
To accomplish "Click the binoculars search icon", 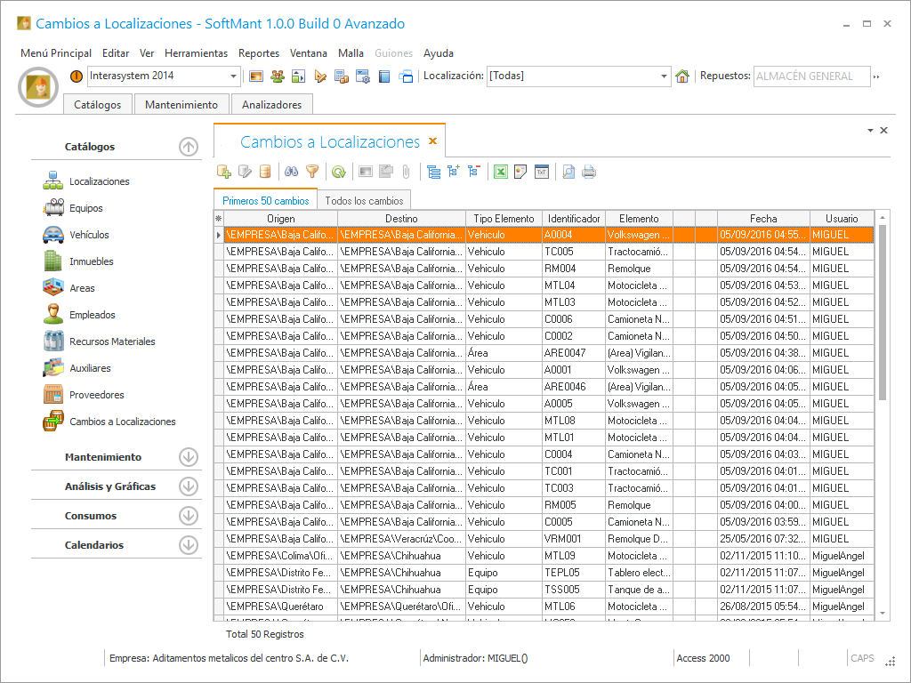I will [x=291, y=173].
